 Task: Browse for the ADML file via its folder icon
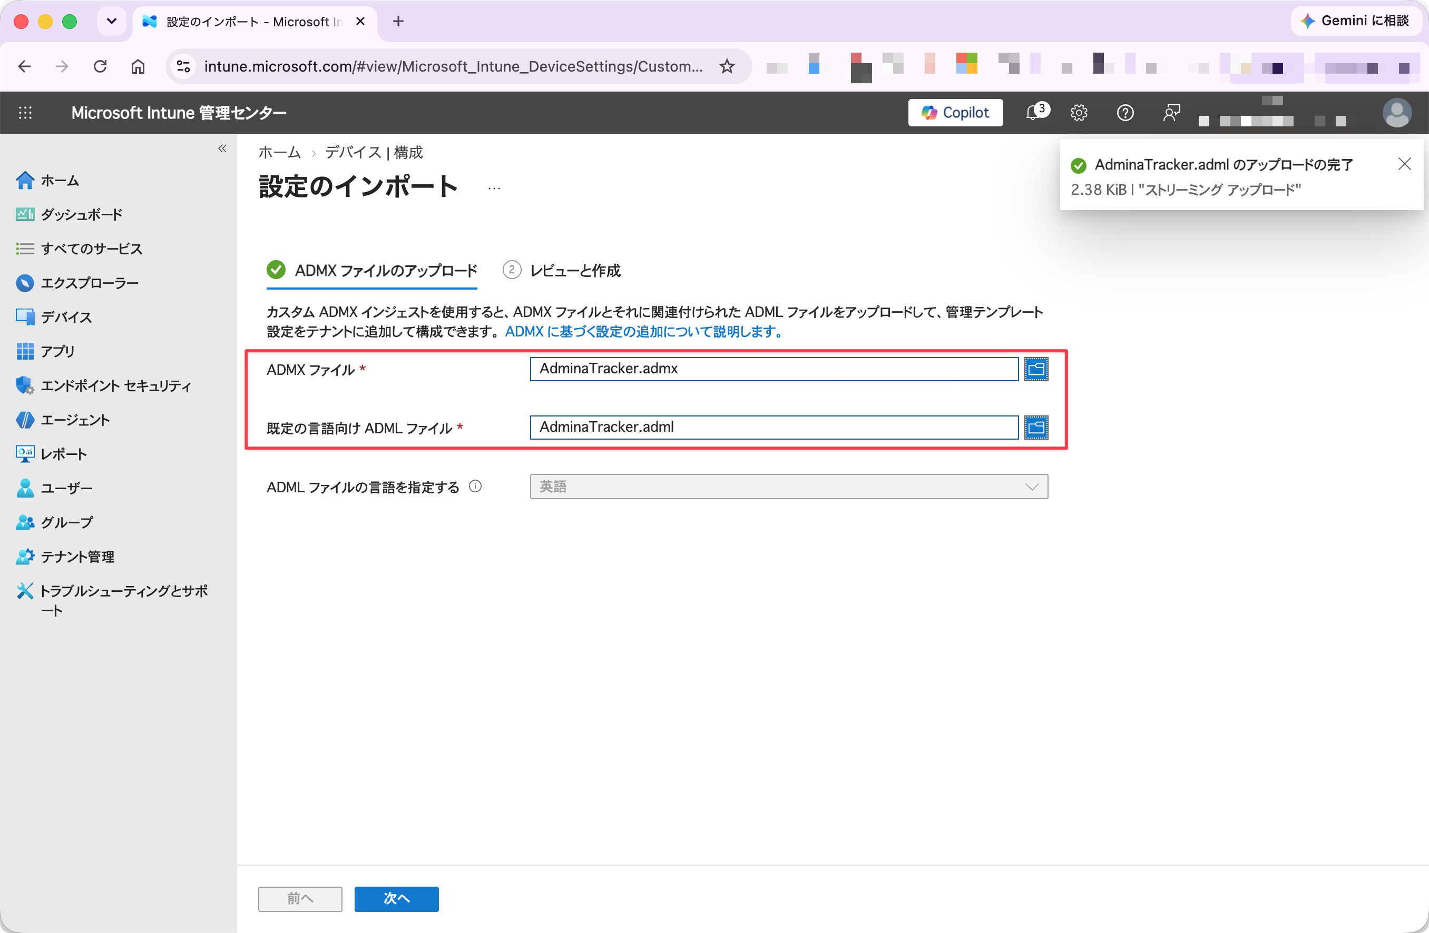click(x=1036, y=427)
